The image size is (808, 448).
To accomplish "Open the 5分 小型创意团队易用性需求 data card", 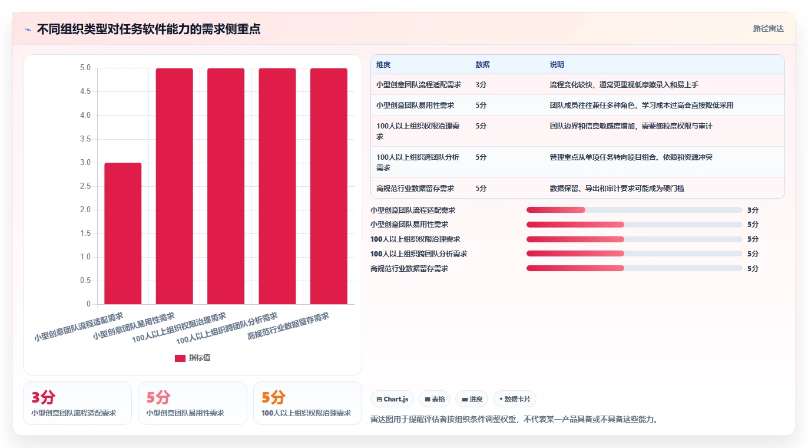I will pos(193,403).
